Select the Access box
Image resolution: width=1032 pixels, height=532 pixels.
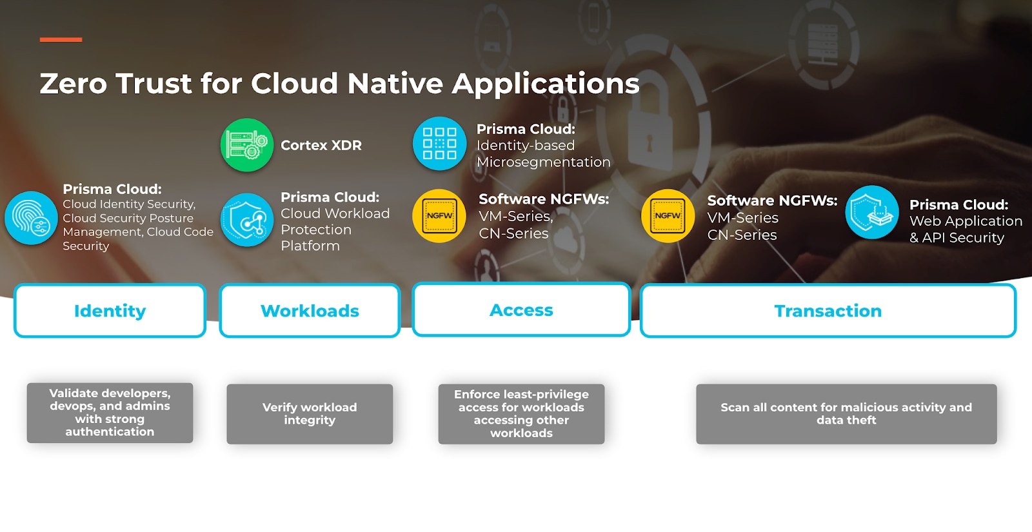coord(521,310)
